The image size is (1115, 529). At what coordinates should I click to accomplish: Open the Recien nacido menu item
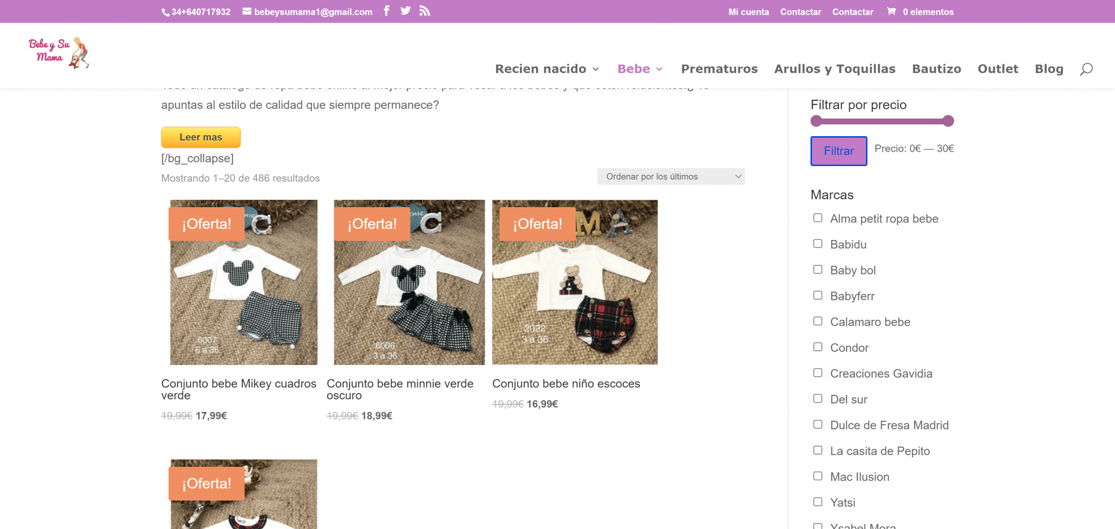tap(540, 69)
